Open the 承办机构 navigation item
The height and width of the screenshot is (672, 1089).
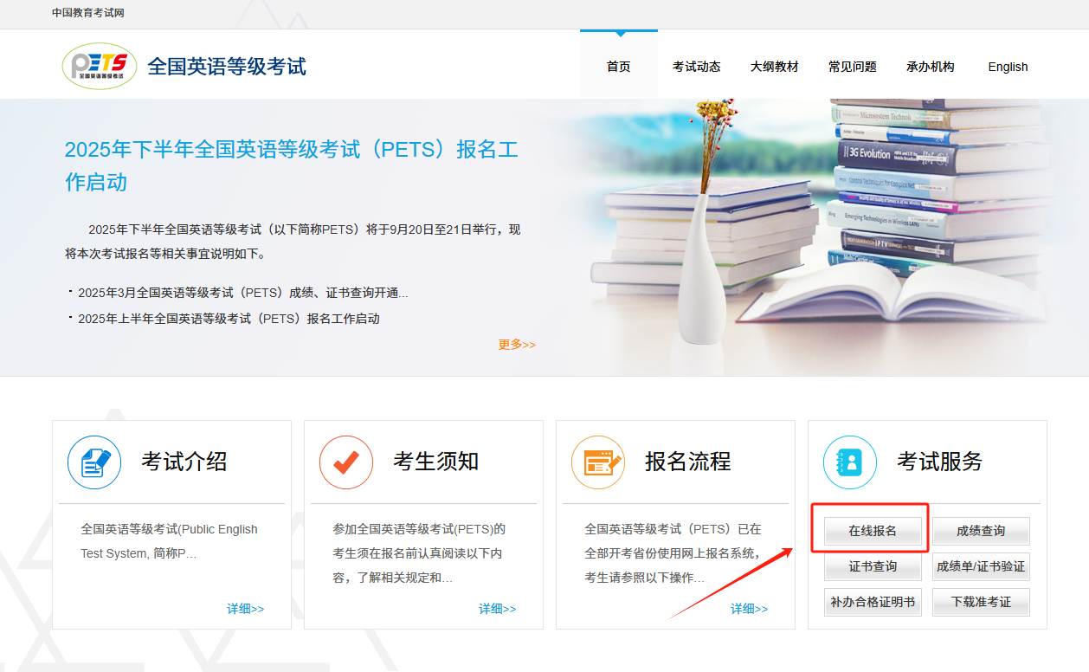pyautogui.click(x=931, y=67)
